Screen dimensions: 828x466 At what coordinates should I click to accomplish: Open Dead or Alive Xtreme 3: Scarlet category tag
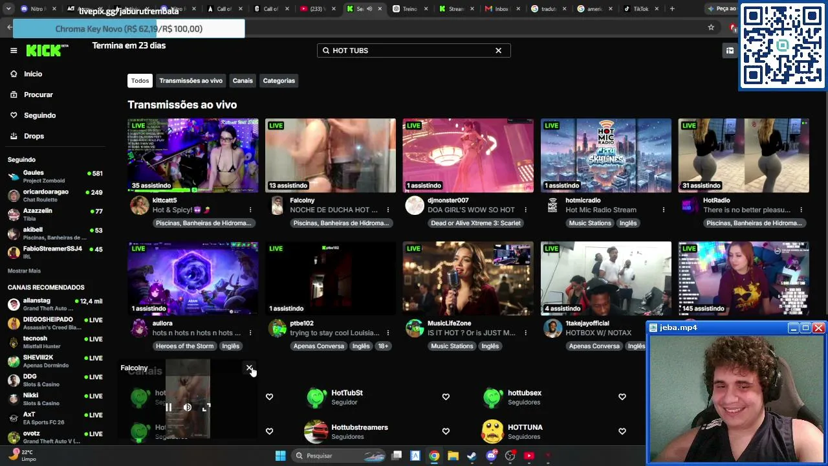click(475, 223)
